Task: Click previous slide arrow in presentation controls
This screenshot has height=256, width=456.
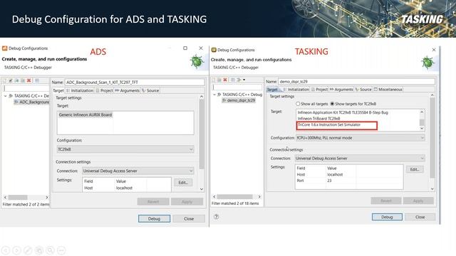Action: coord(6,250)
